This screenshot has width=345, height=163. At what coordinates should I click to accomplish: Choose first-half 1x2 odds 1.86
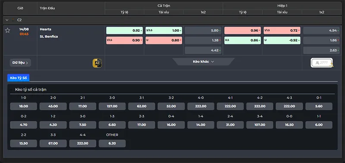[321, 40]
